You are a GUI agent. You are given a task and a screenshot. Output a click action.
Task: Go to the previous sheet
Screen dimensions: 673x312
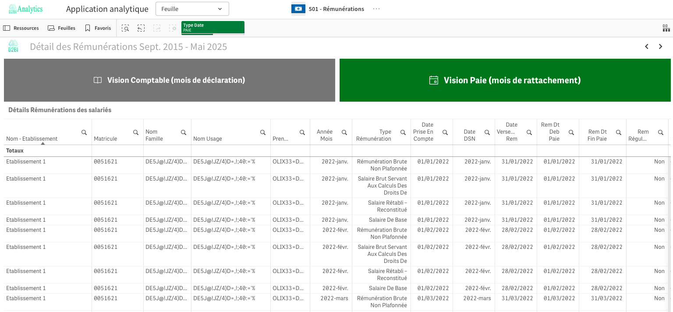tap(646, 46)
